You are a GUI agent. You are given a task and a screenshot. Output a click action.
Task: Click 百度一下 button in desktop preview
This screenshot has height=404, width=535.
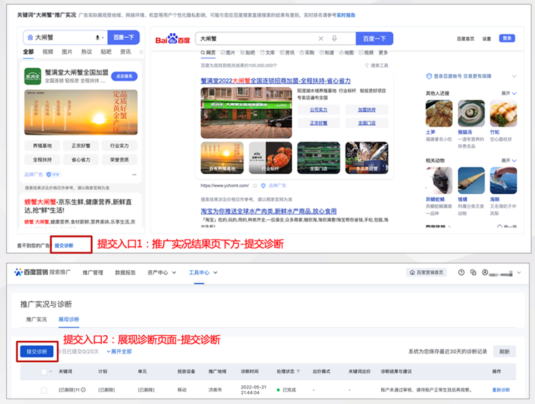[374, 38]
